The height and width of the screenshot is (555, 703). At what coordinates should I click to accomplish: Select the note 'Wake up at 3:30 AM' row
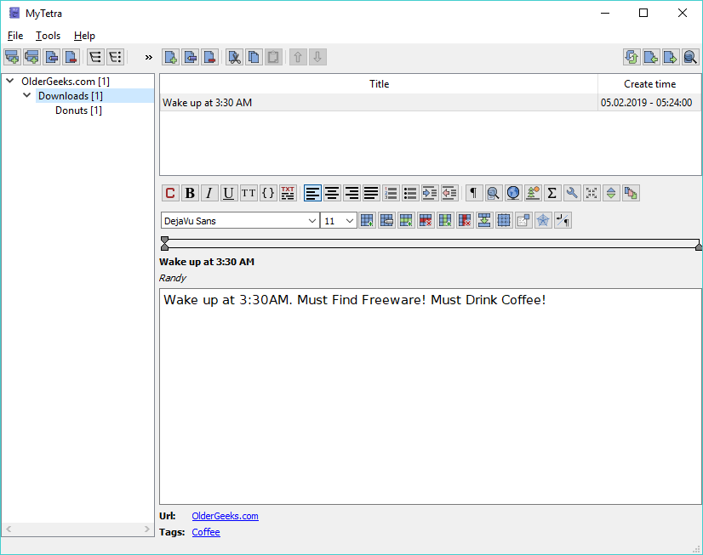[x=431, y=103]
